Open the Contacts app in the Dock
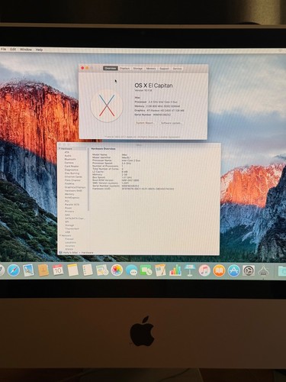The width and height of the screenshot is (286, 382). click(43, 270)
